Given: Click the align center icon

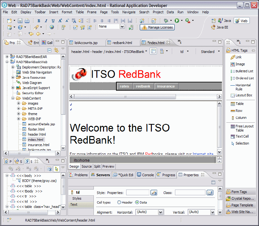Looking at the screenshot, I should click(102, 21).
